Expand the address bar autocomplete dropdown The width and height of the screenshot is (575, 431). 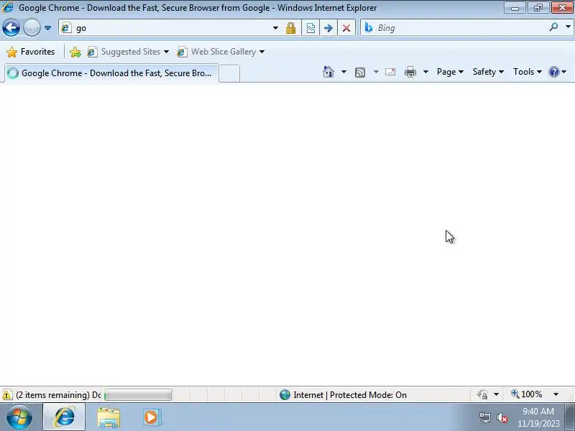tap(275, 28)
